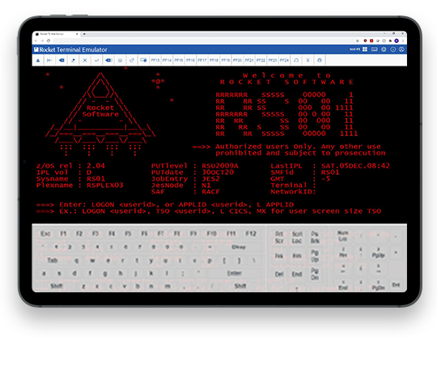Image resolution: width=437 pixels, height=366 pixels.
Task: Click the PF20 toolbar key
Action: [237, 60]
